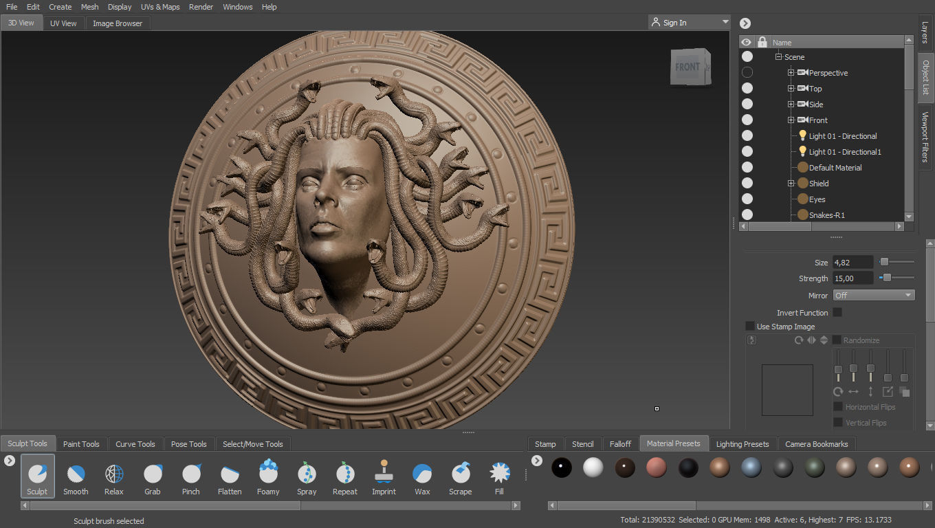This screenshot has width=935, height=528.
Task: Open the Lighting Presets tab
Action: pos(742,444)
